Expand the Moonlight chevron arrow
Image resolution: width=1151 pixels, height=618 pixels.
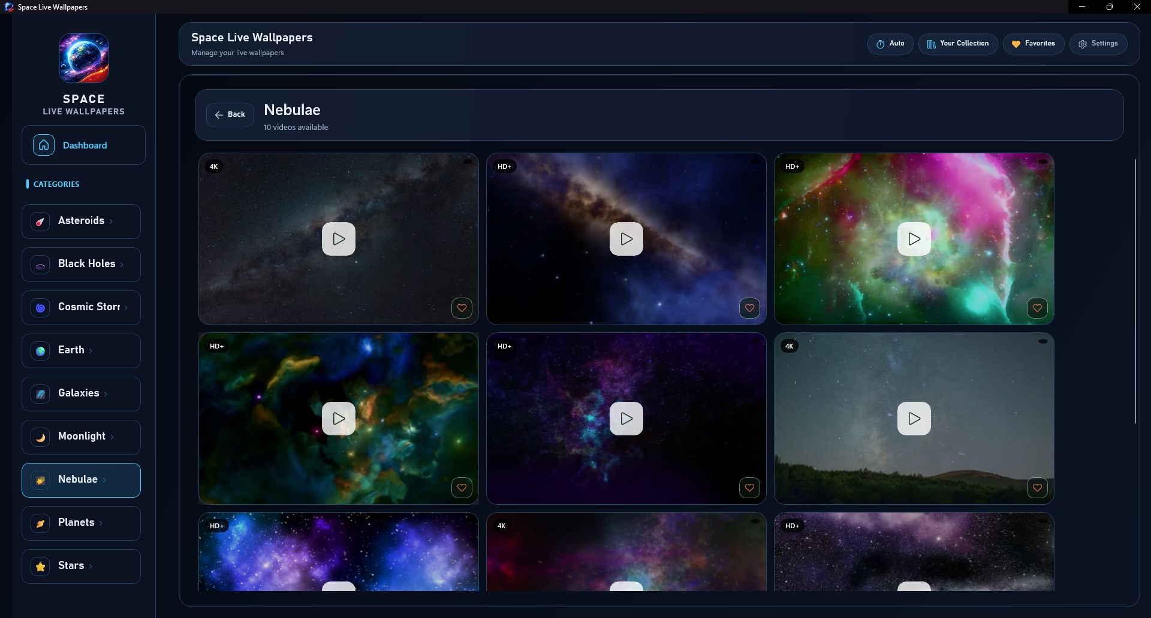[112, 437]
